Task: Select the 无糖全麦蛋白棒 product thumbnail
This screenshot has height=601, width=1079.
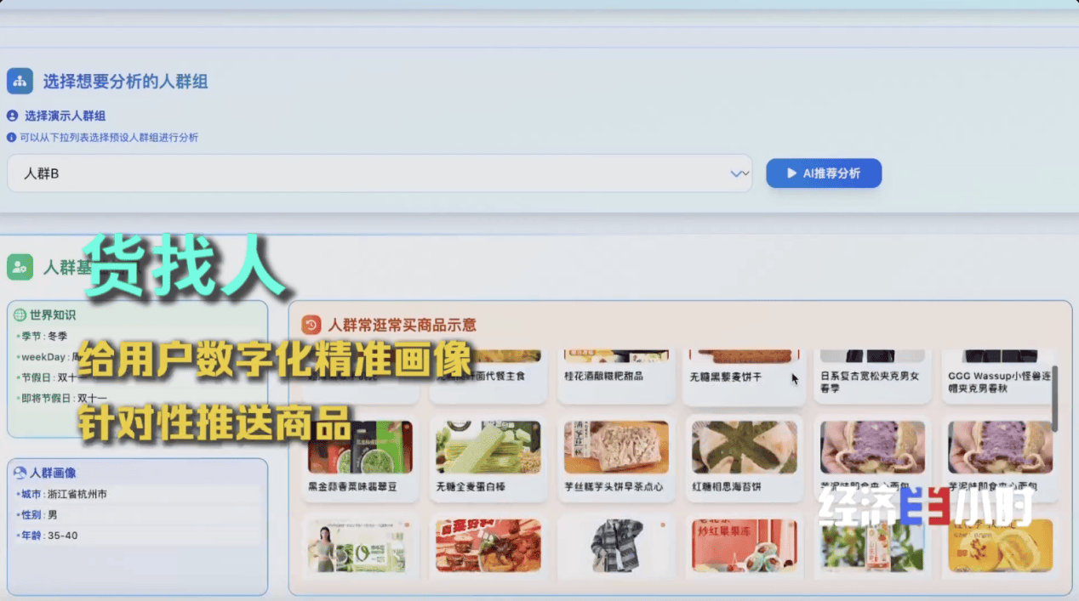Action: click(488, 447)
